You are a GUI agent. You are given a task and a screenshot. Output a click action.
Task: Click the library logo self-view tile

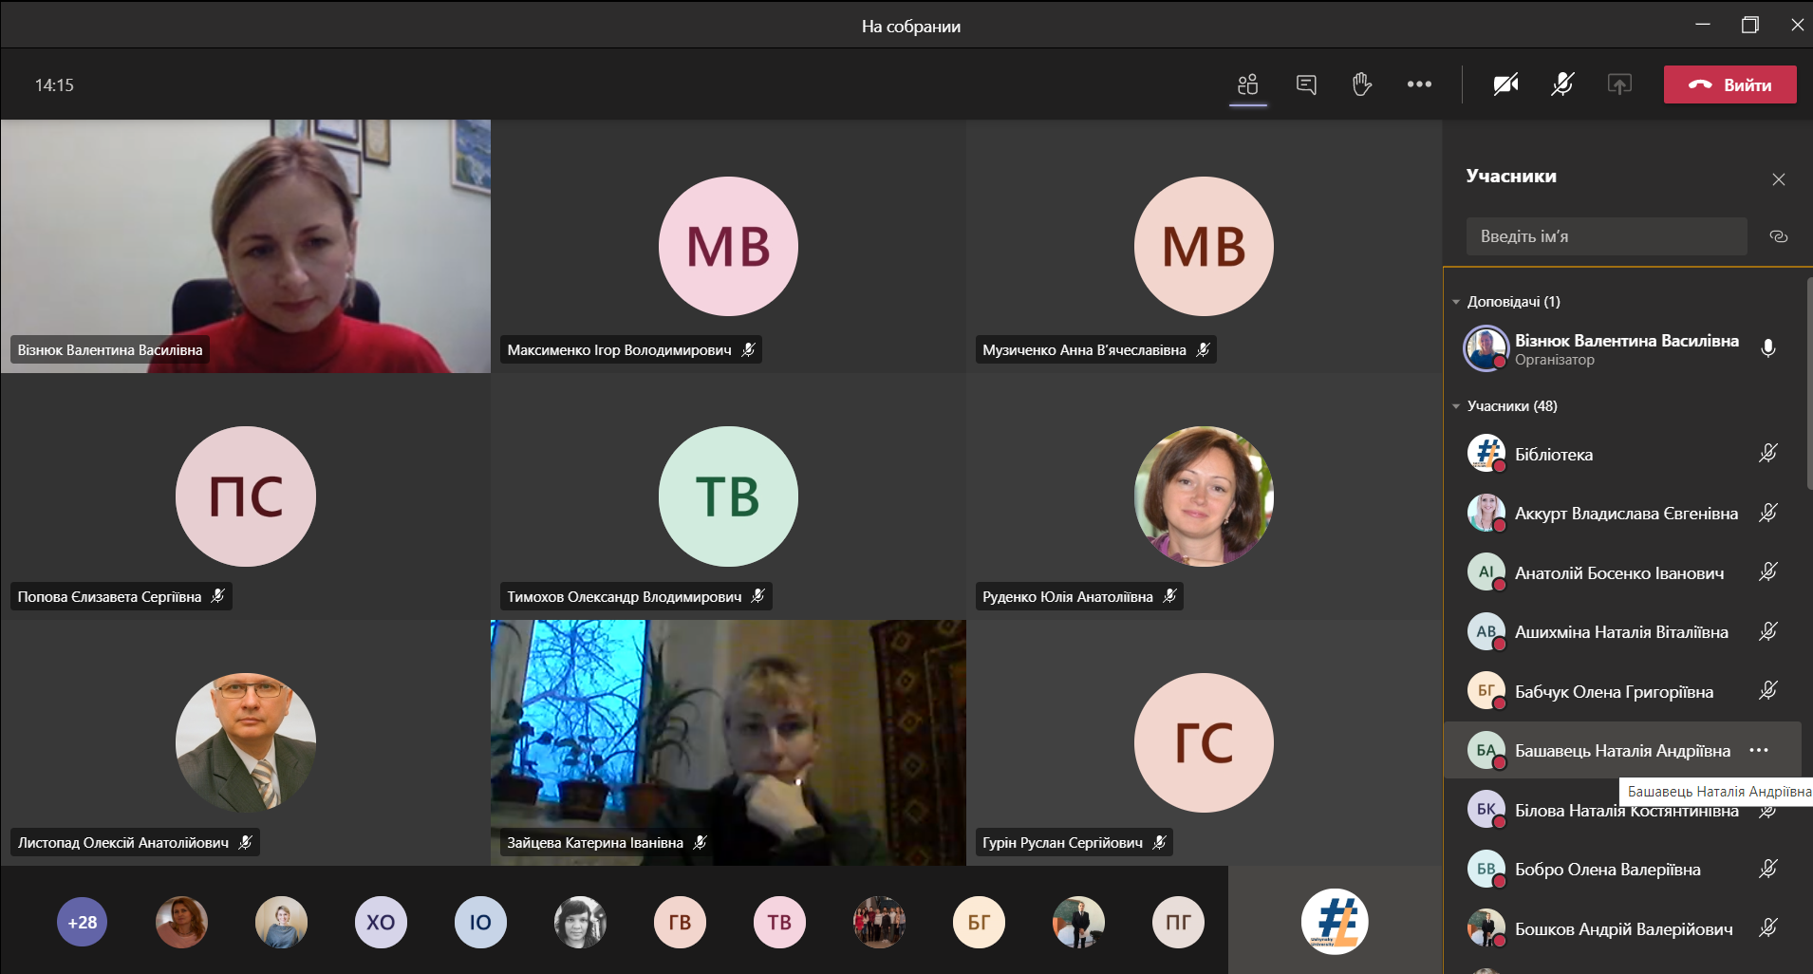(x=1335, y=921)
